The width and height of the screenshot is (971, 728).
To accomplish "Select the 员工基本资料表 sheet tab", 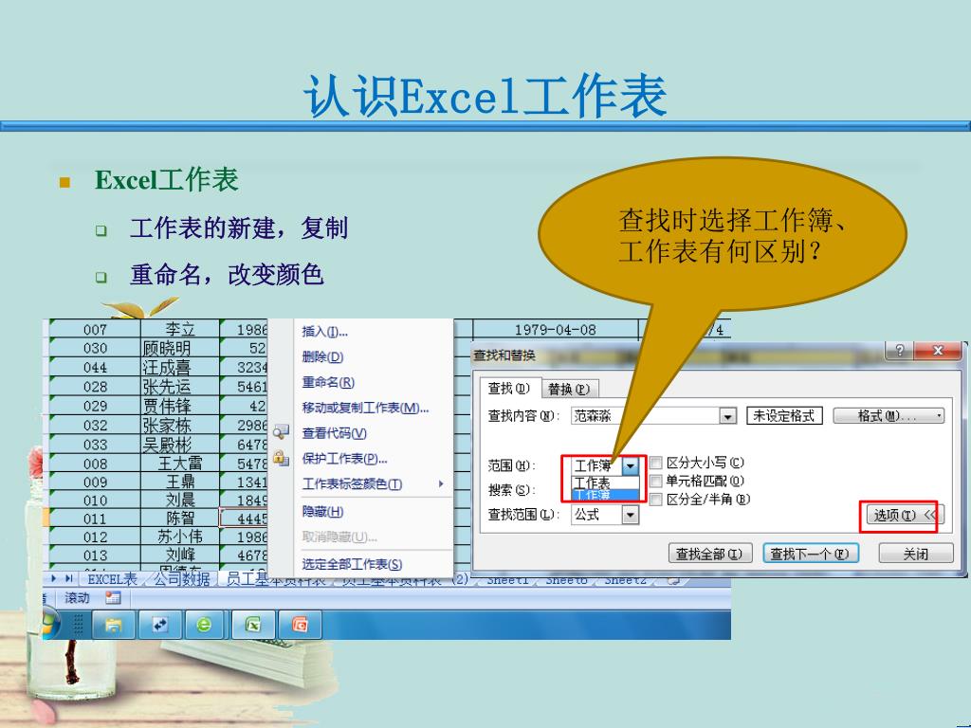I will pos(274,580).
